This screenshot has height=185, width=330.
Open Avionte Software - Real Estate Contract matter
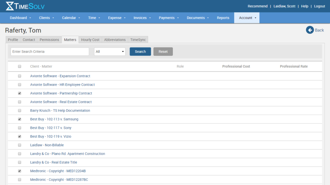pyautogui.click(x=61, y=102)
